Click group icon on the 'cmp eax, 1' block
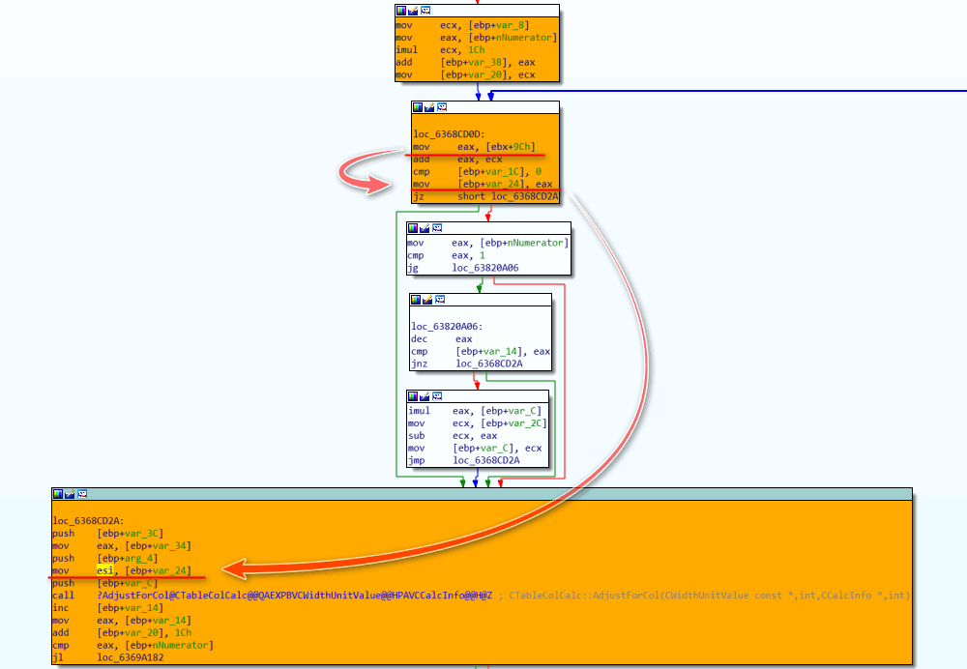 tap(437, 228)
